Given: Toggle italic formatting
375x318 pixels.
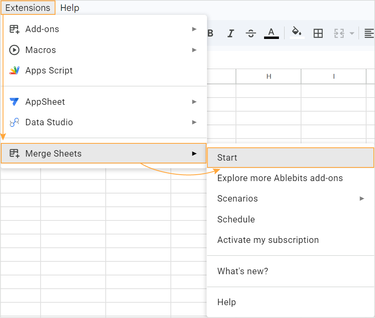Looking at the screenshot, I should point(231,33).
